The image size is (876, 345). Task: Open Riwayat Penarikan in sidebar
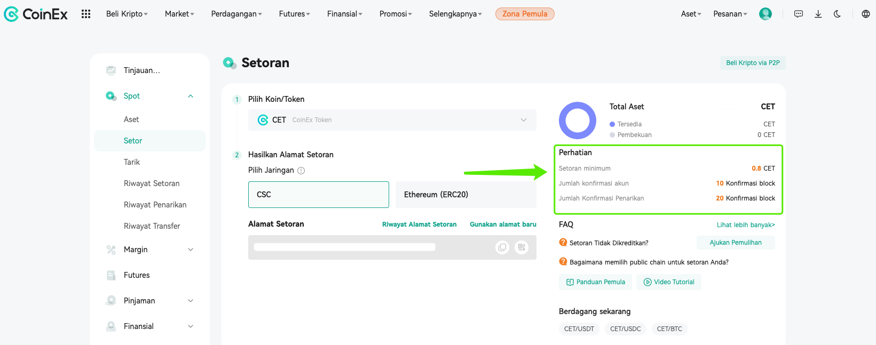click(155, 205)
